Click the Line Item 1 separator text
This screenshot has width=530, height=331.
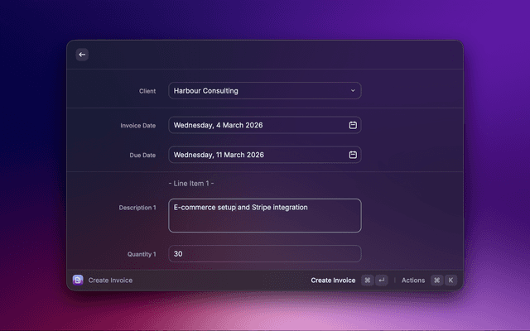pyautogui.click(x=191, y=183)
